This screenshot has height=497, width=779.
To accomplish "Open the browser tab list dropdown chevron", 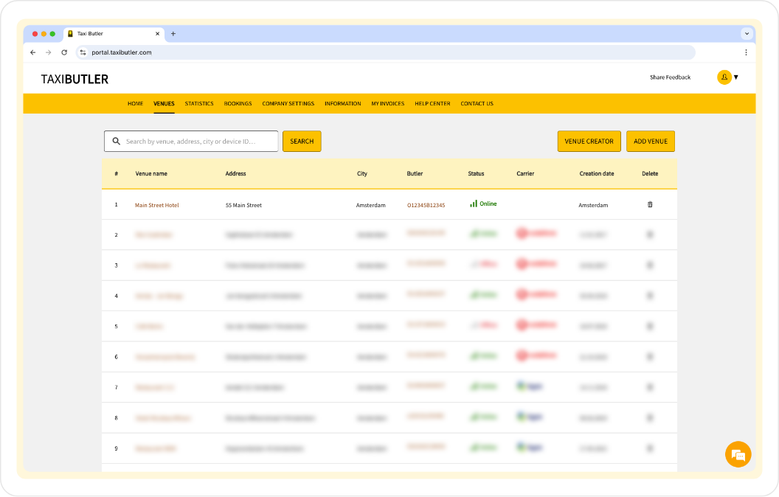I will [747, 34].
